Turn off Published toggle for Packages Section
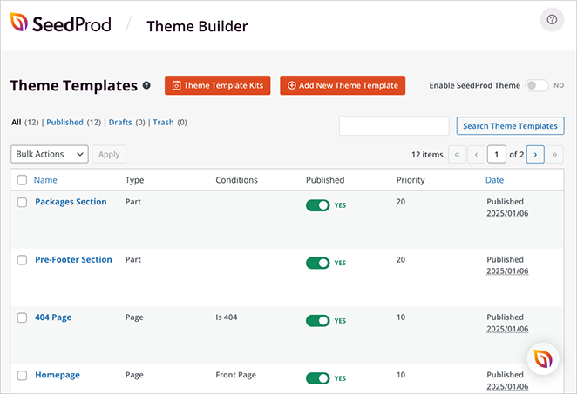 (318, 205)
